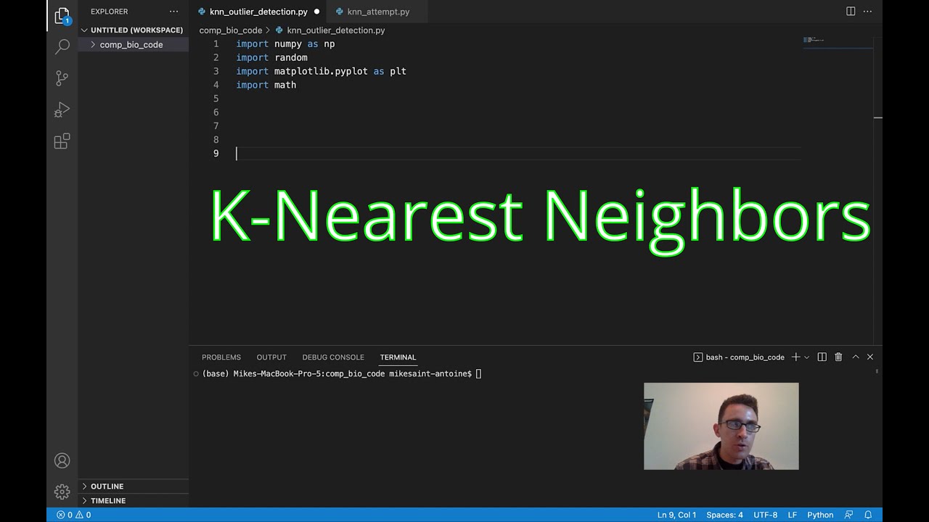Click line number 5 in the gutter

tap(216, 99)
